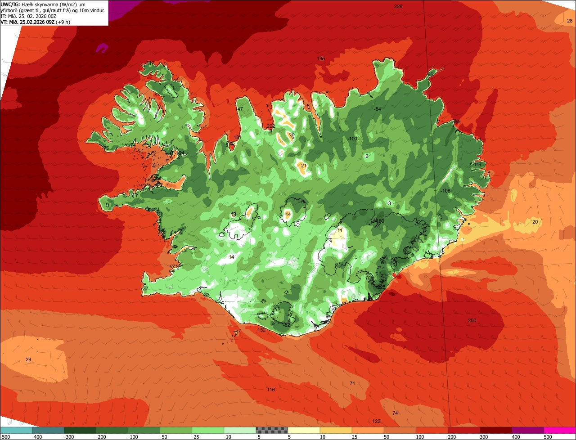The width and height of the screenshot is (576, 440).
Task: Choose the purple swatch between 400 and 500
Action: click(527, 430)
